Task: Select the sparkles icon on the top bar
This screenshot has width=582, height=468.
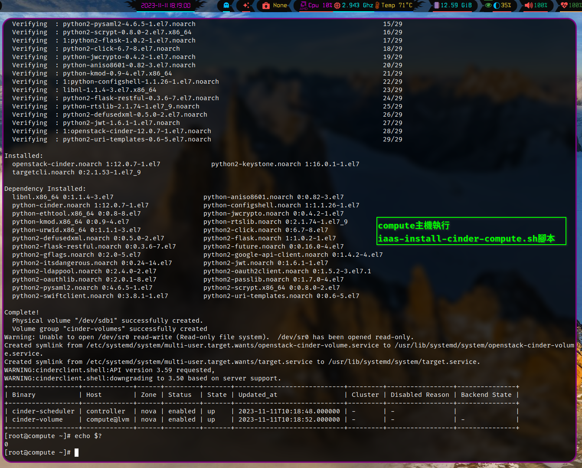Action: [245, 6]
